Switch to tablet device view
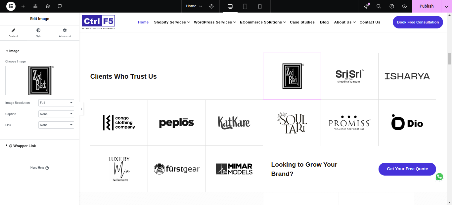Screen dimensions: 452x205 click(245, 6)
